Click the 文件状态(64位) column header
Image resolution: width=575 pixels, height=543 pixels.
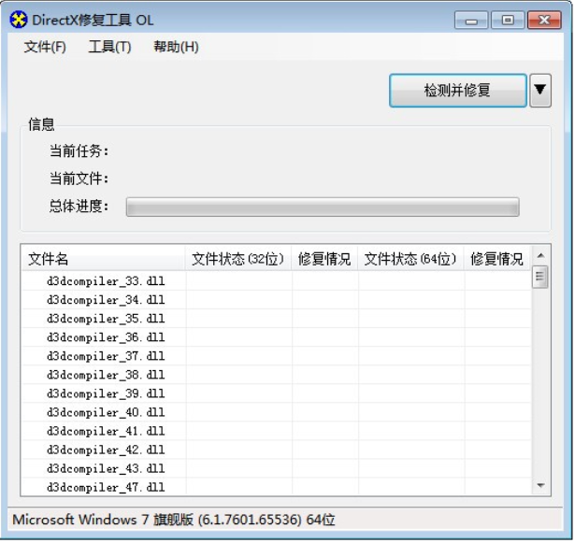(410, 259)
